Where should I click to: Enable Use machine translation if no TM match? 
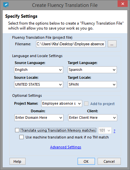tap(21, 137)
